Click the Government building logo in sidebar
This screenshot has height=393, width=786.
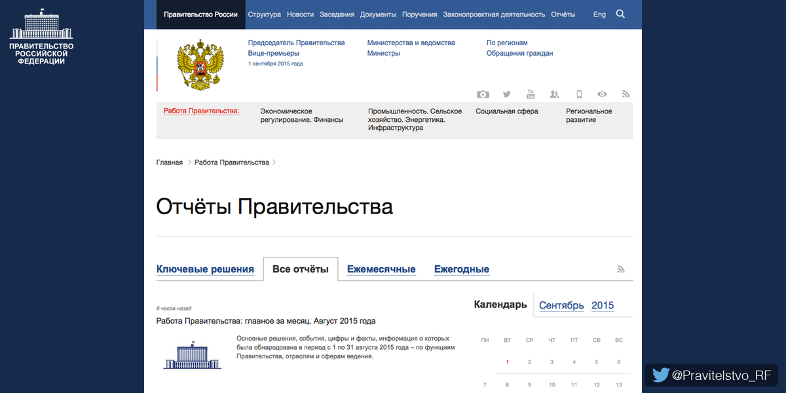coord(42,36)
